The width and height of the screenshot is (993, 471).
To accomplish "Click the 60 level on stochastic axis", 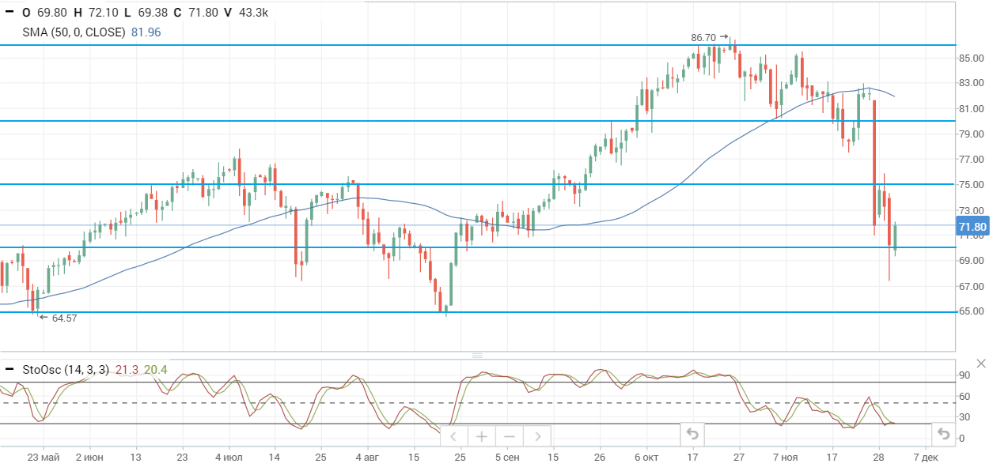I will pos(964,396).
